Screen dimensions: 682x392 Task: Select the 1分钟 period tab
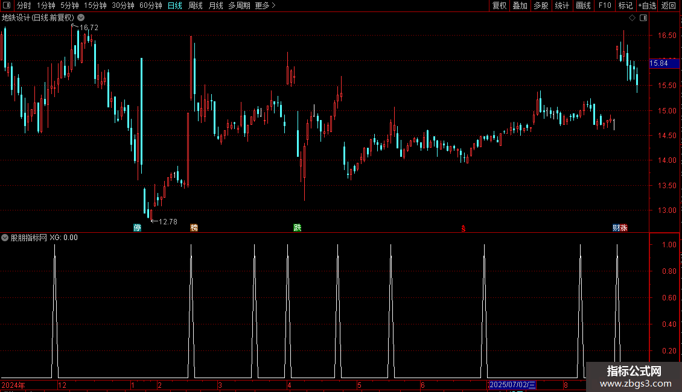pos(46,5)
